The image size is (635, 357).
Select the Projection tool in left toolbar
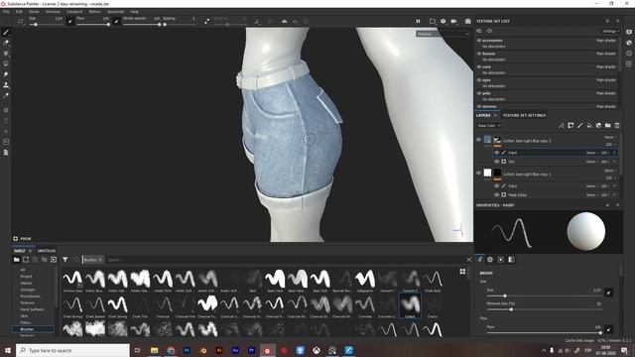click(x=6, y=53)
